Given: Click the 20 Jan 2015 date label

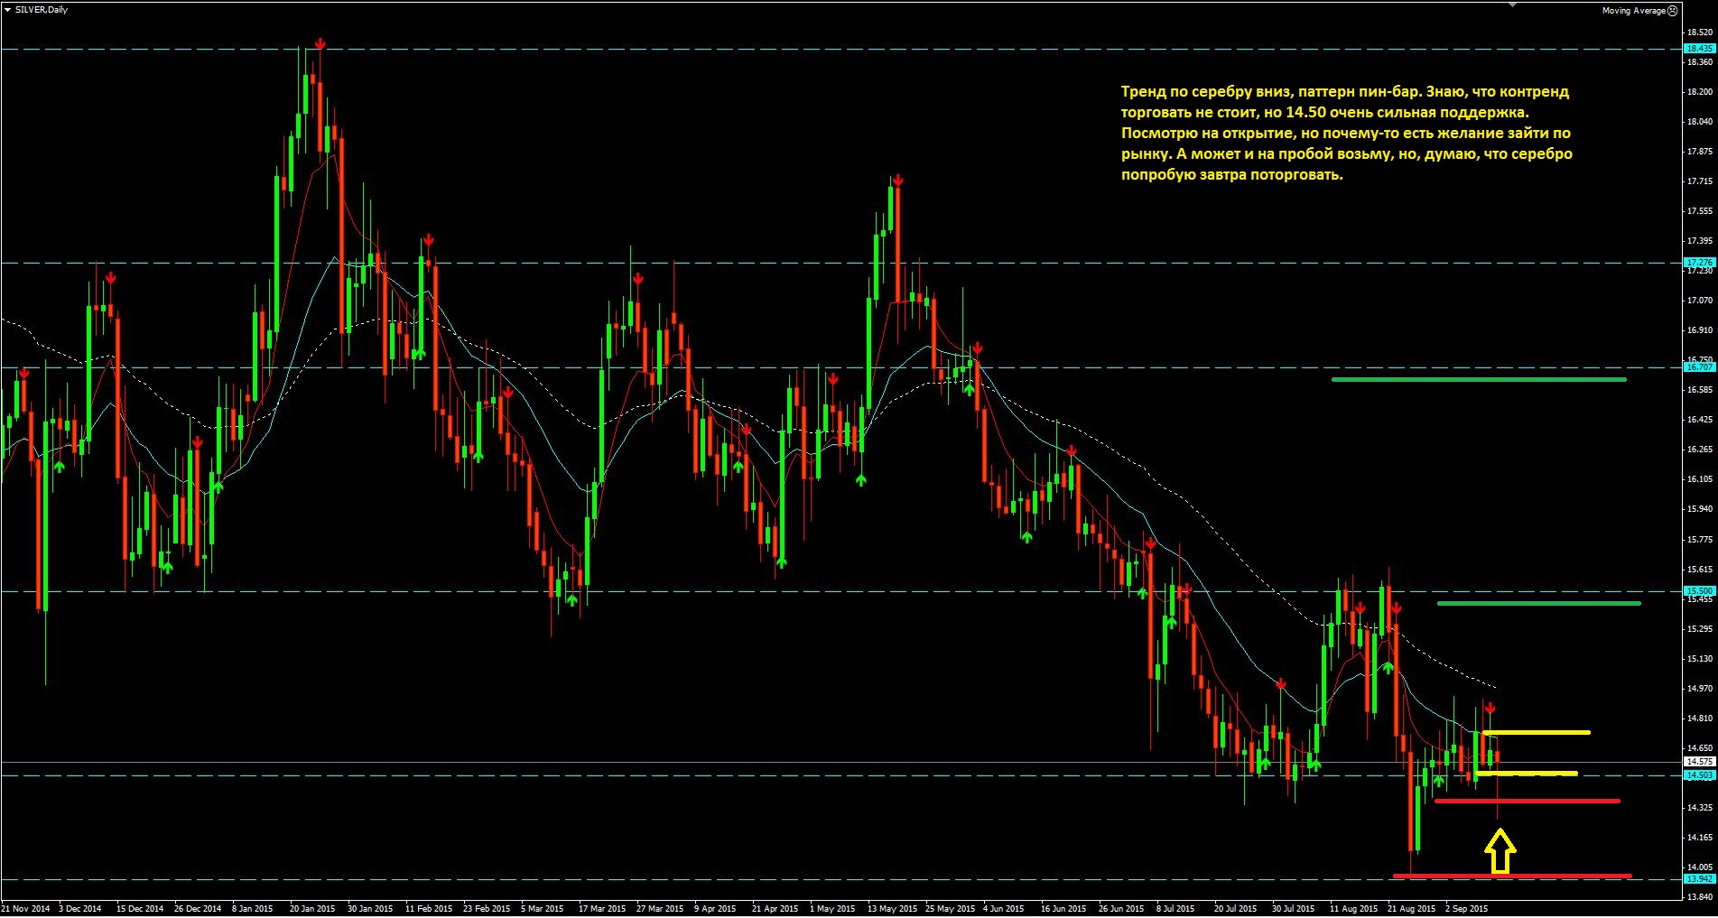Looking at the screenshot, I should pos(312,909).
